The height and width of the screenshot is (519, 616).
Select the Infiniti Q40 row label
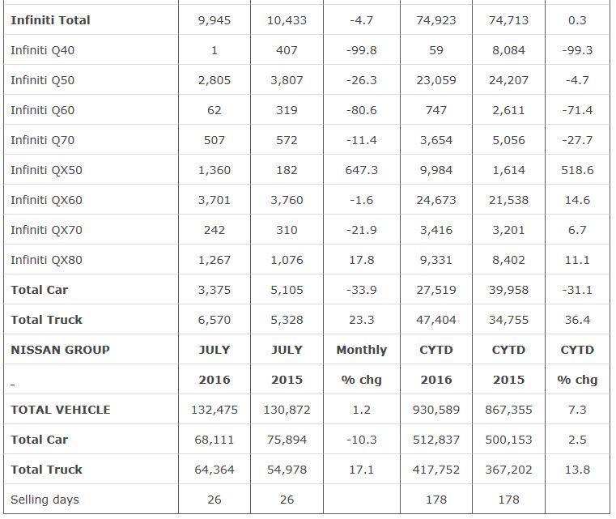[x=42, y=50]
